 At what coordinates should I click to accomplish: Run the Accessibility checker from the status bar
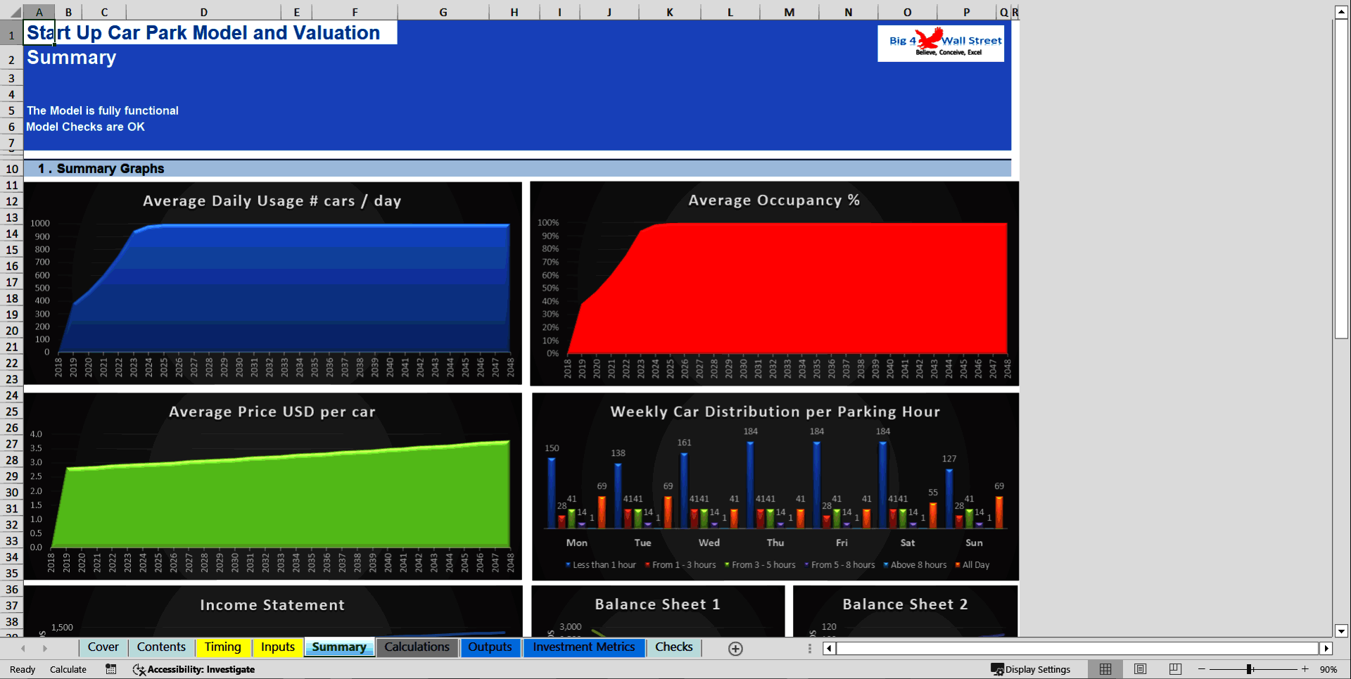click(x=194, y=669)
